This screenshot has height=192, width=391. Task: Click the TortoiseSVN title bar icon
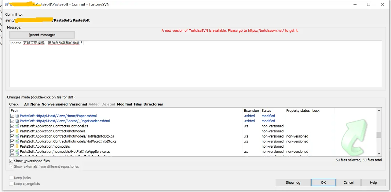point(6,4)
